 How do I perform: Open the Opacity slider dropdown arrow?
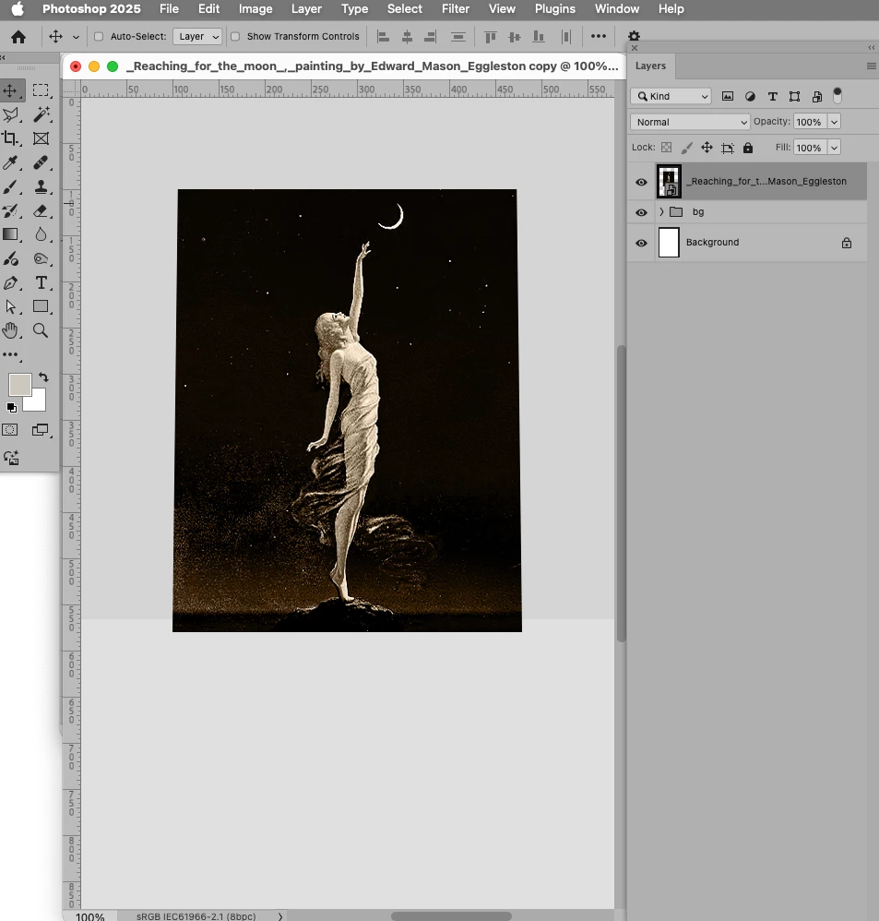pyautogui.click(x=834, y=122)
